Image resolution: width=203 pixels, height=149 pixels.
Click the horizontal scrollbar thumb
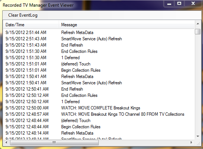(x=54, y=142)
